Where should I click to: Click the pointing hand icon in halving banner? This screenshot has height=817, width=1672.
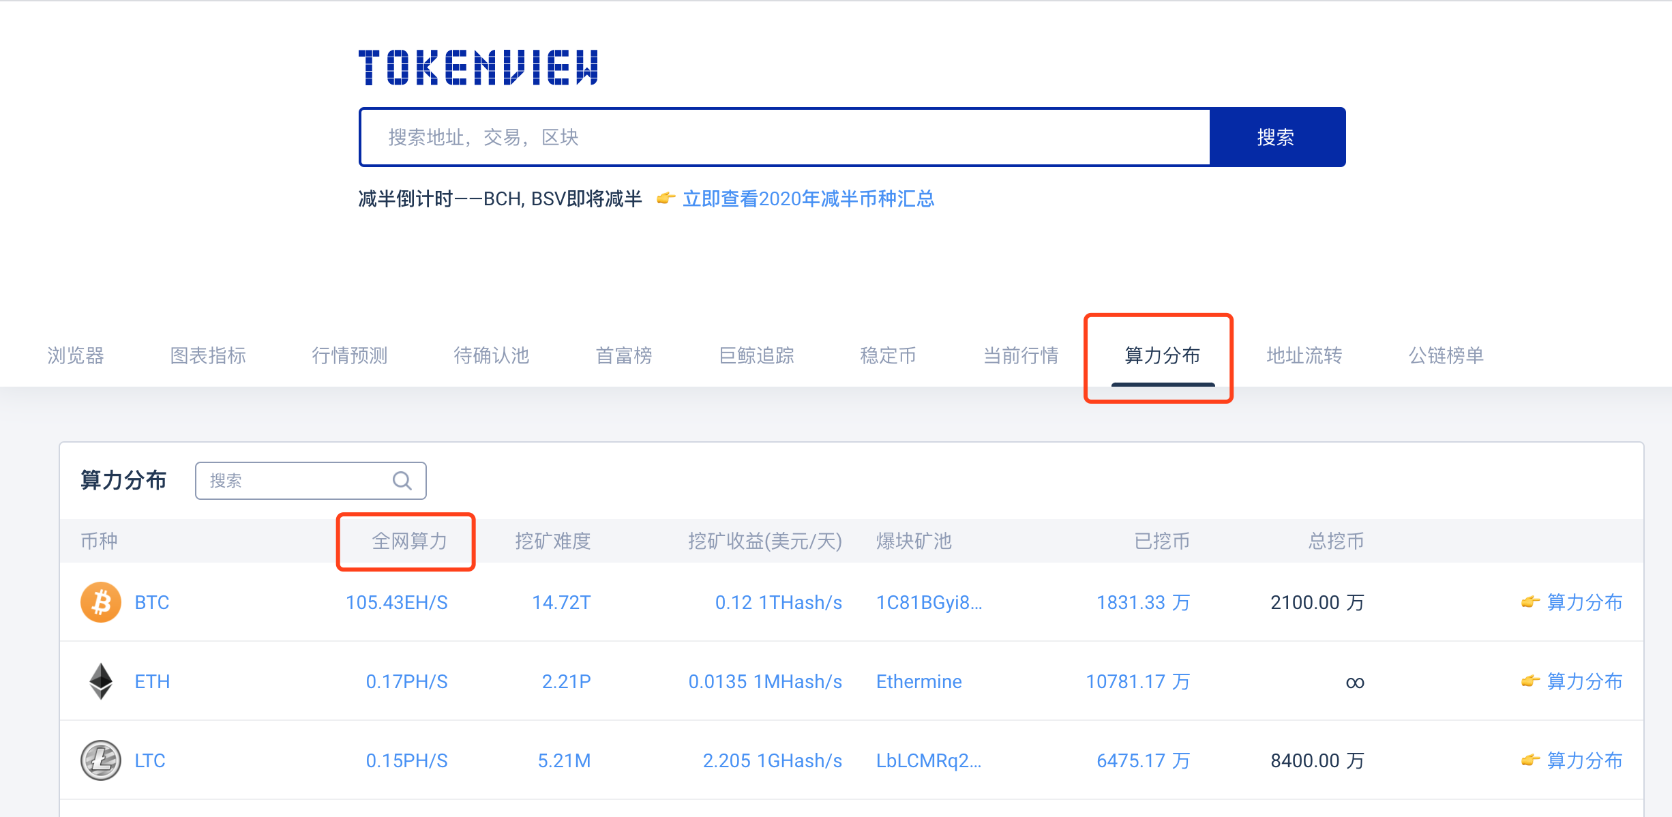(666, 198)
